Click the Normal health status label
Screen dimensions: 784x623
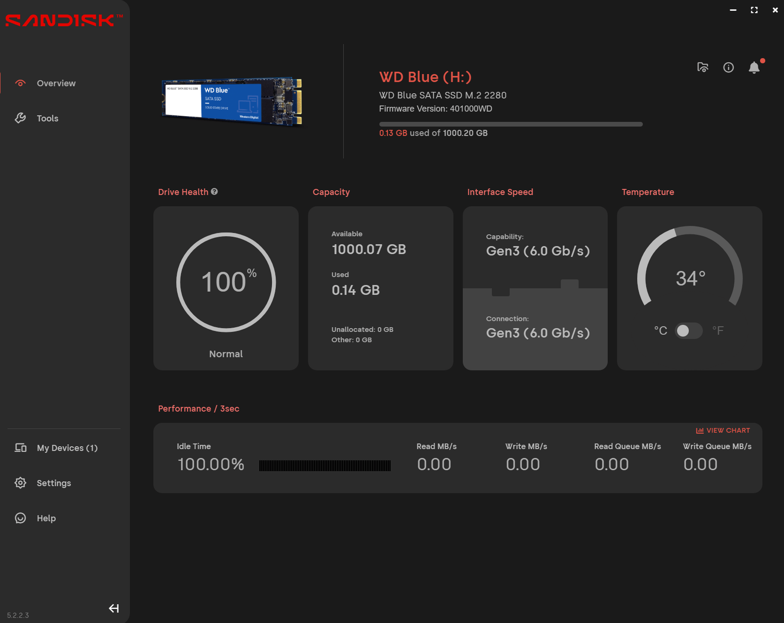click(226, 354)
